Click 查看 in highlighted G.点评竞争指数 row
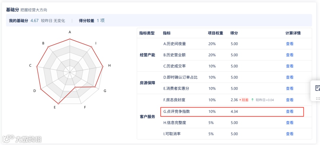The height and width of the screenshot is (145, 320). (x=289, y=112)
